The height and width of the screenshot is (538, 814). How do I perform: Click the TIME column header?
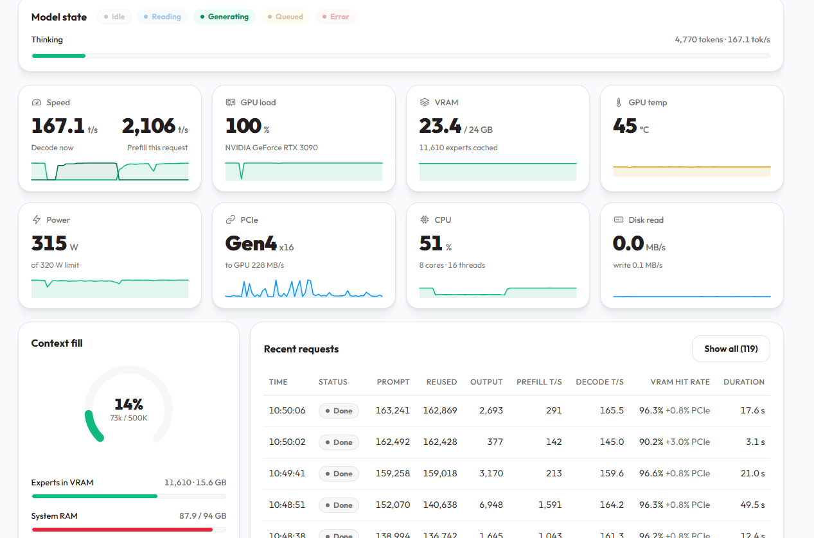pyautogui.click(x=278, y=382)
